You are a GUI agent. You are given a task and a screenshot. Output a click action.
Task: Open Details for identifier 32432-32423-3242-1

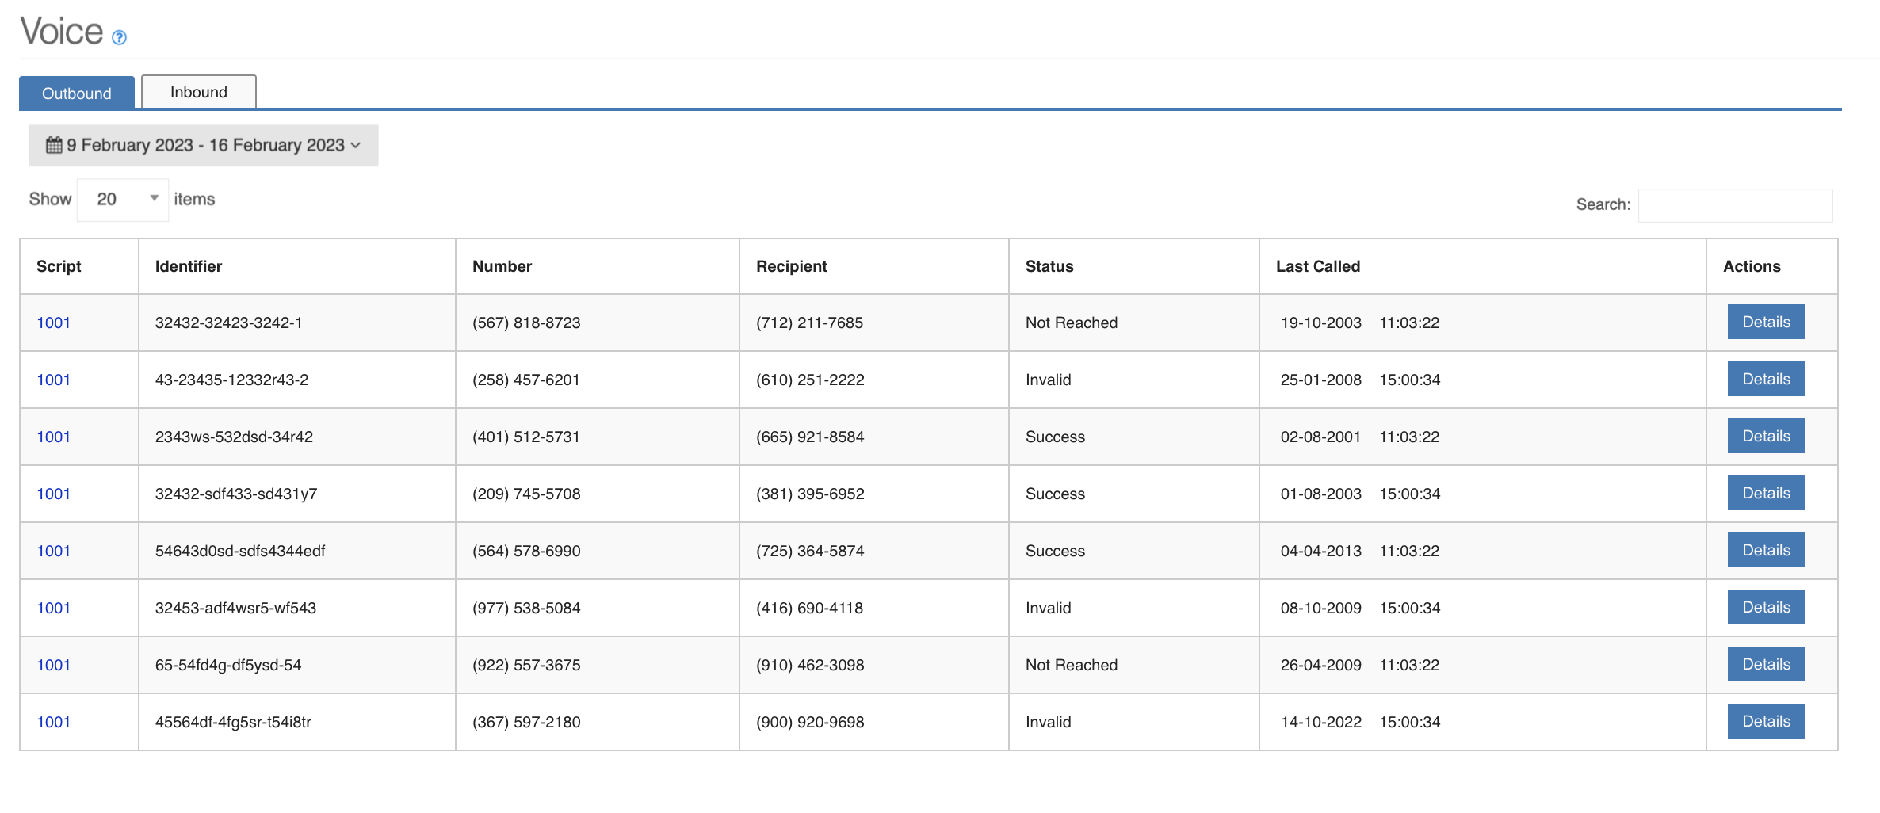(1765, 322)
